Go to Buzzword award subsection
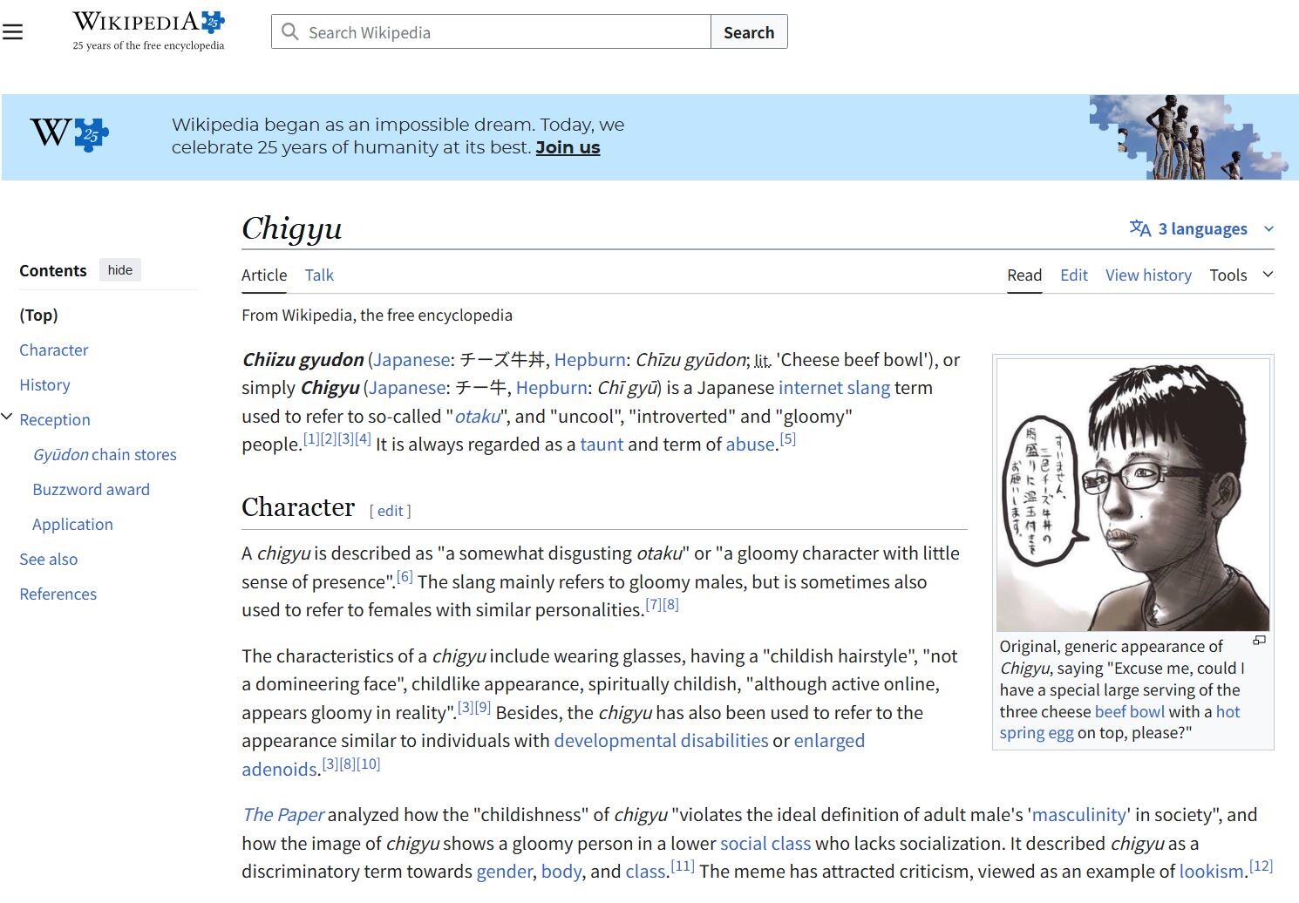Viewport: 1299px width, 903px height. point(91,489)
